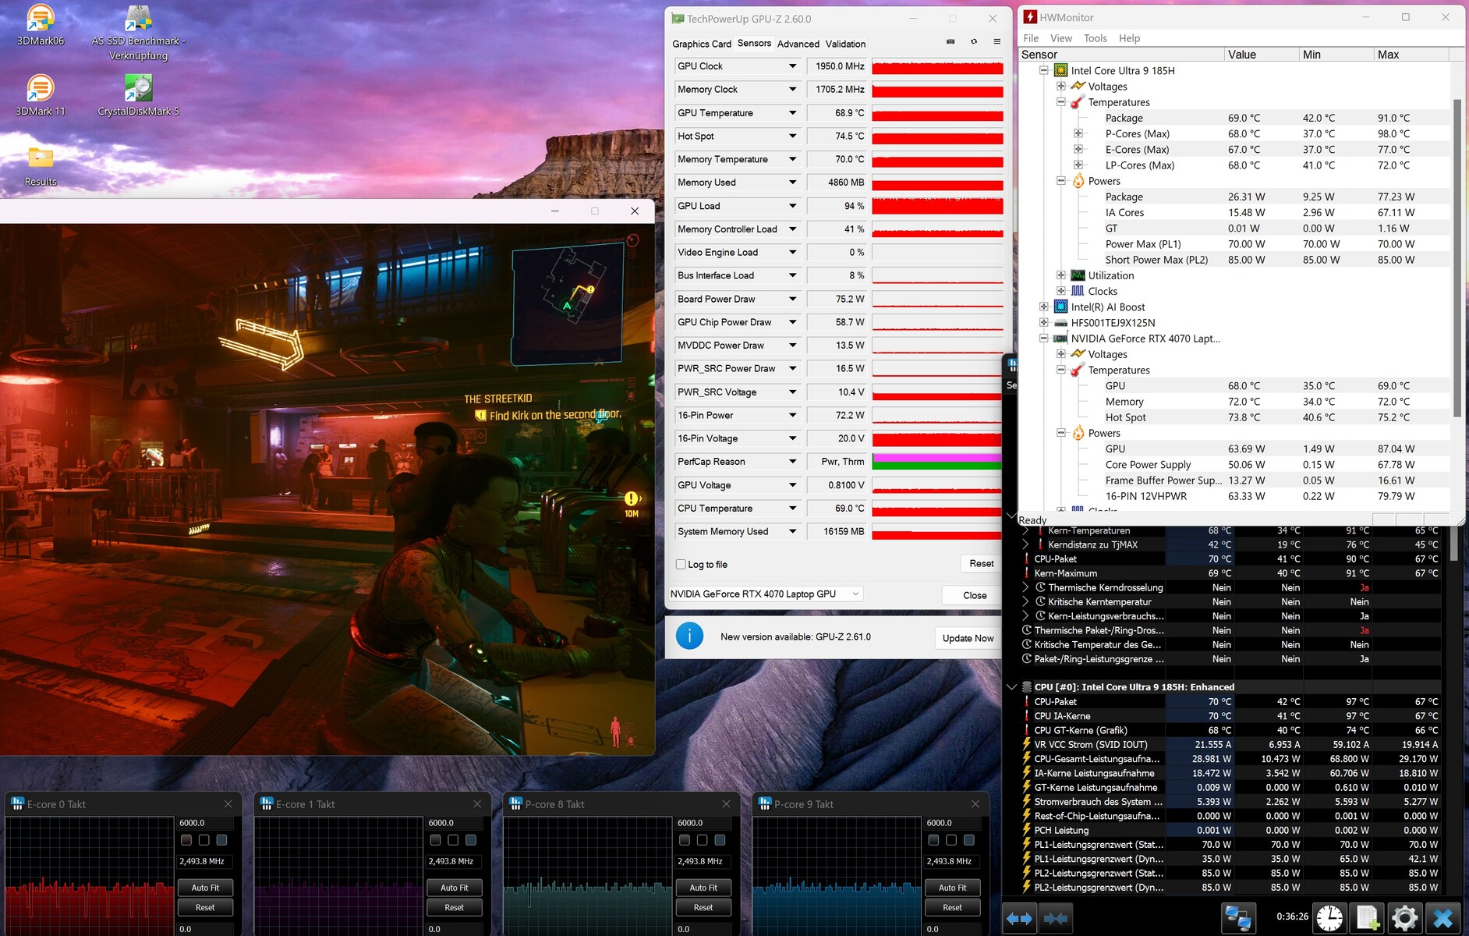Image resolution: width=1469 pixels, height=936 pixels.
Task: Click HWiNFO log file icon
Action: pos(1368,918)
